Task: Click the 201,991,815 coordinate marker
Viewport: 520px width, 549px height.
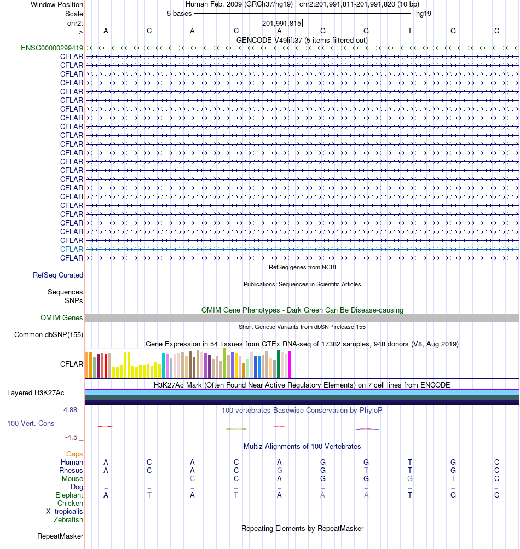Action: pyautogui.click(x=281, y=24)
